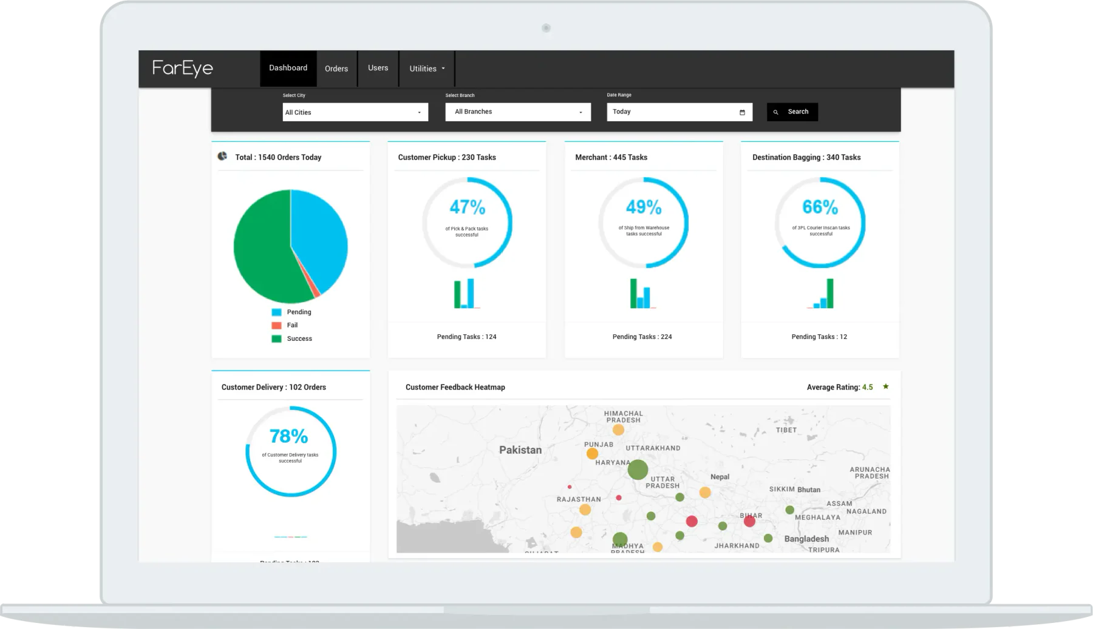
Task: Open the All Cities dropdown
Action: coord(355,112)
